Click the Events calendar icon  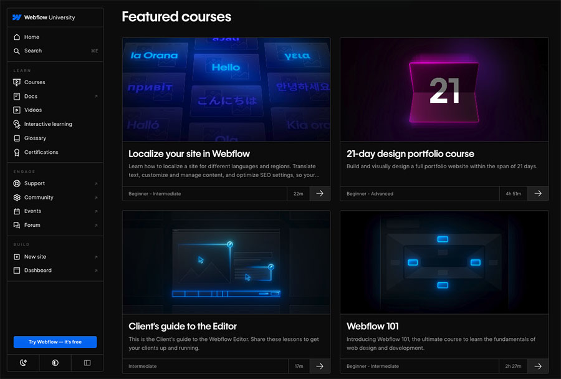tap(17, 211)
